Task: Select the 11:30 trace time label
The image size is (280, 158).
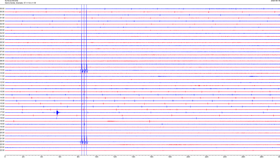Action: point(2,79)
